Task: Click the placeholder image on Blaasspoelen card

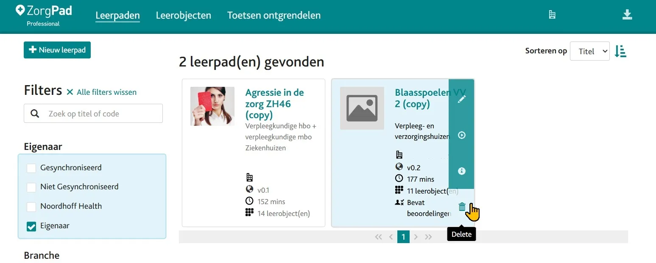Action: (362, 108)
